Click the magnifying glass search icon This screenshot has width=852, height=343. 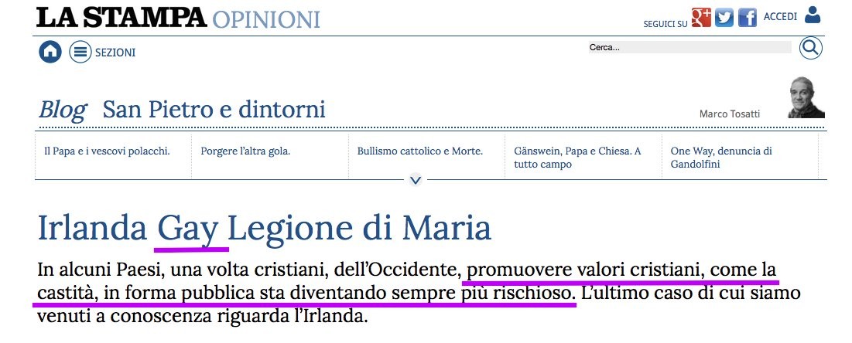click(810, 48)
